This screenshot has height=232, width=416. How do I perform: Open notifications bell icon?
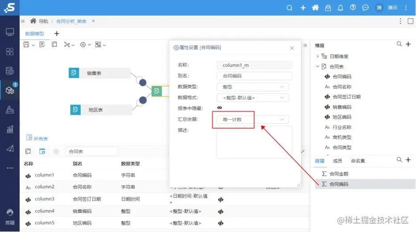pyautogui.click(x=340, y=8)
